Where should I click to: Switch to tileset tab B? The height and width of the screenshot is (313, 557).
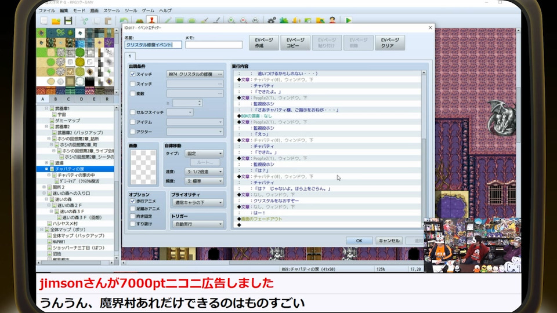click(x=56, y=99)
